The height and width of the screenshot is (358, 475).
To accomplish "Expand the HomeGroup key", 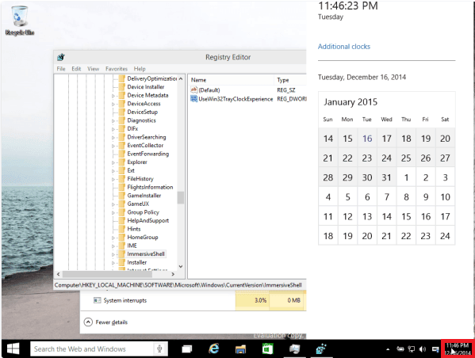I will click(113, 238).
